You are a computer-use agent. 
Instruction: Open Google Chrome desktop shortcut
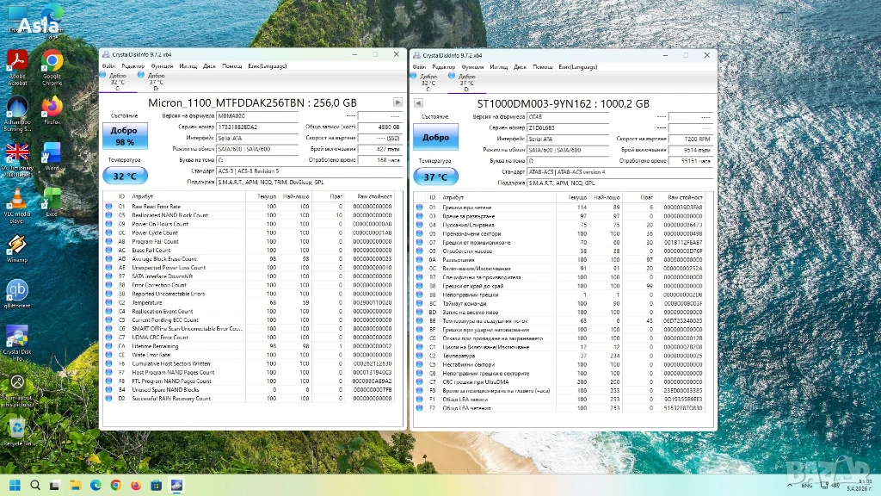52,65
